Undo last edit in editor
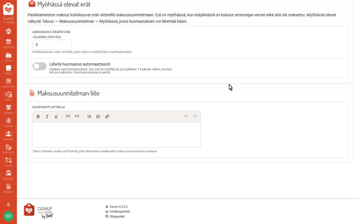The image size is (359, 224). click(x=186, y=116)
